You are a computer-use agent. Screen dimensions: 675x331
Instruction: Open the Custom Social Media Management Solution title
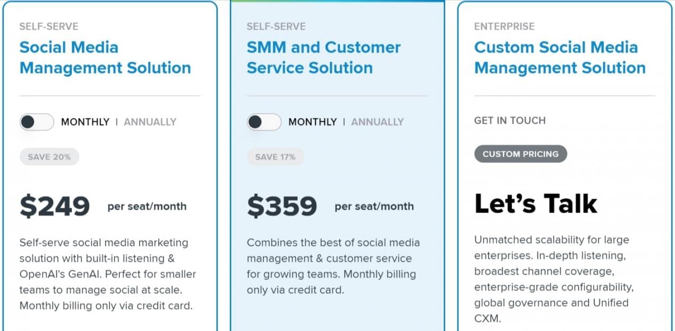560,57
